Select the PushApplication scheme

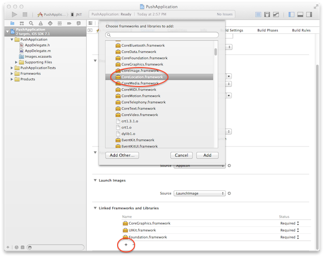click(x=52, y=14)
